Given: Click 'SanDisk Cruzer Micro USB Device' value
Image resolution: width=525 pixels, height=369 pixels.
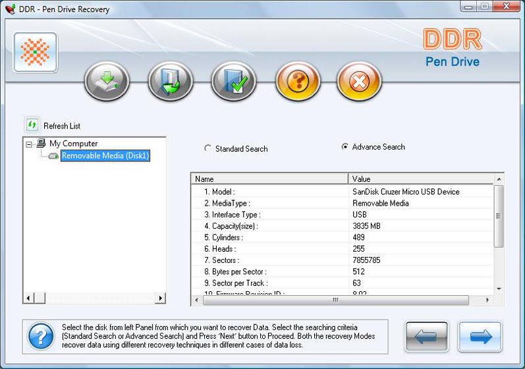Looking at the screenshot, I should click(406, 192).
